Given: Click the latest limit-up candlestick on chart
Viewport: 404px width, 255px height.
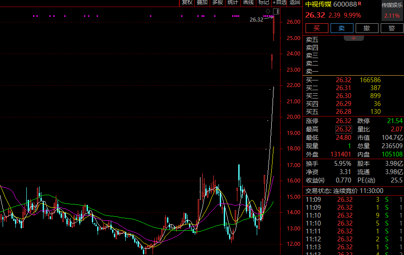Looking at the screenshot, I should [x=273, y=28].
